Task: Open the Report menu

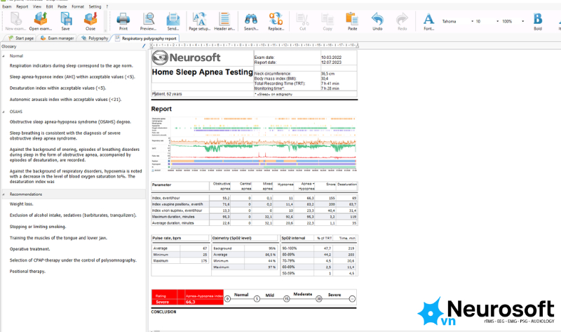Action: (22, 6)
